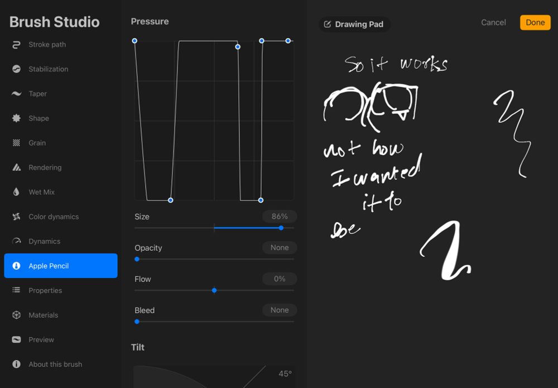The height and width of the screenshot is (388, 558).
Task: Click the Color dynamics pinwheel icon
Action: pos(16,217)
